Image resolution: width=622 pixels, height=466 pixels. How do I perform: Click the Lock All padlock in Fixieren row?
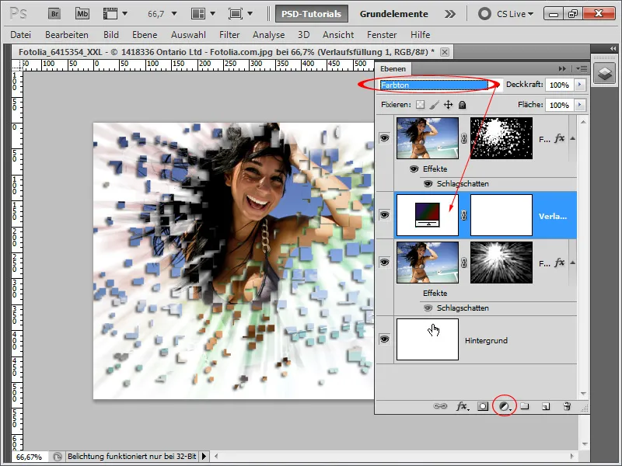(x=462, y=105)
